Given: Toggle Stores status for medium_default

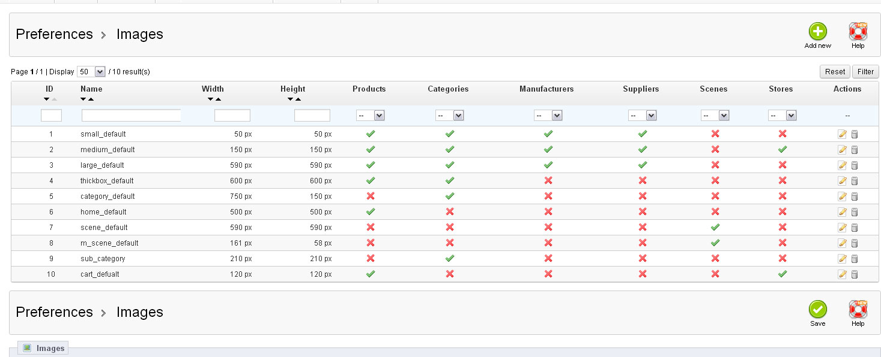Looking at the screenshot, I should [x=782, y=150].
